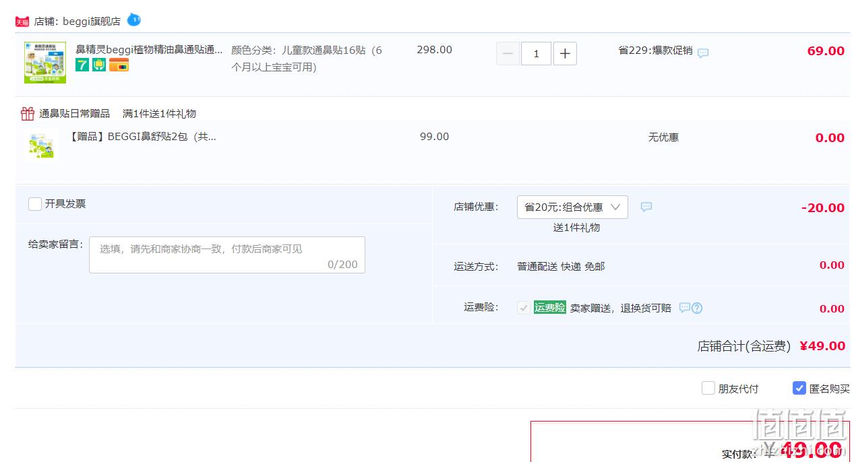Open the BEGGI鼻舒贴 gift thumbnail
Image resolution: width=852 pixels, height=462 pixels.
[42, 145]
